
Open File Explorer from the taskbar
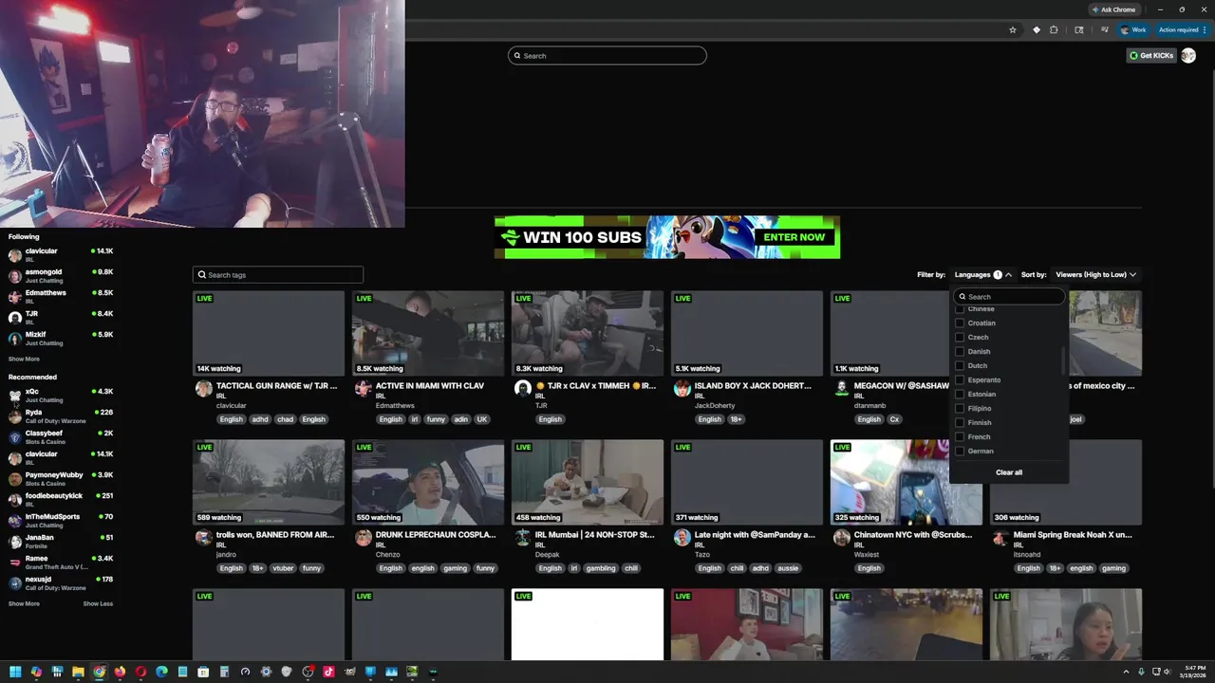(x=78, y=672)
